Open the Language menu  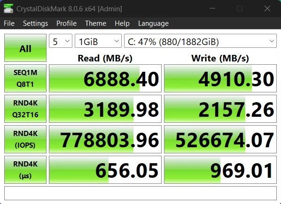tap(153, 23)
